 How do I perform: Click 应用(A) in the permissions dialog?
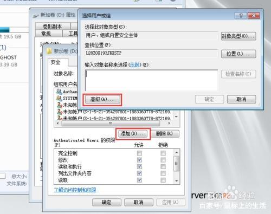(171, 202)
